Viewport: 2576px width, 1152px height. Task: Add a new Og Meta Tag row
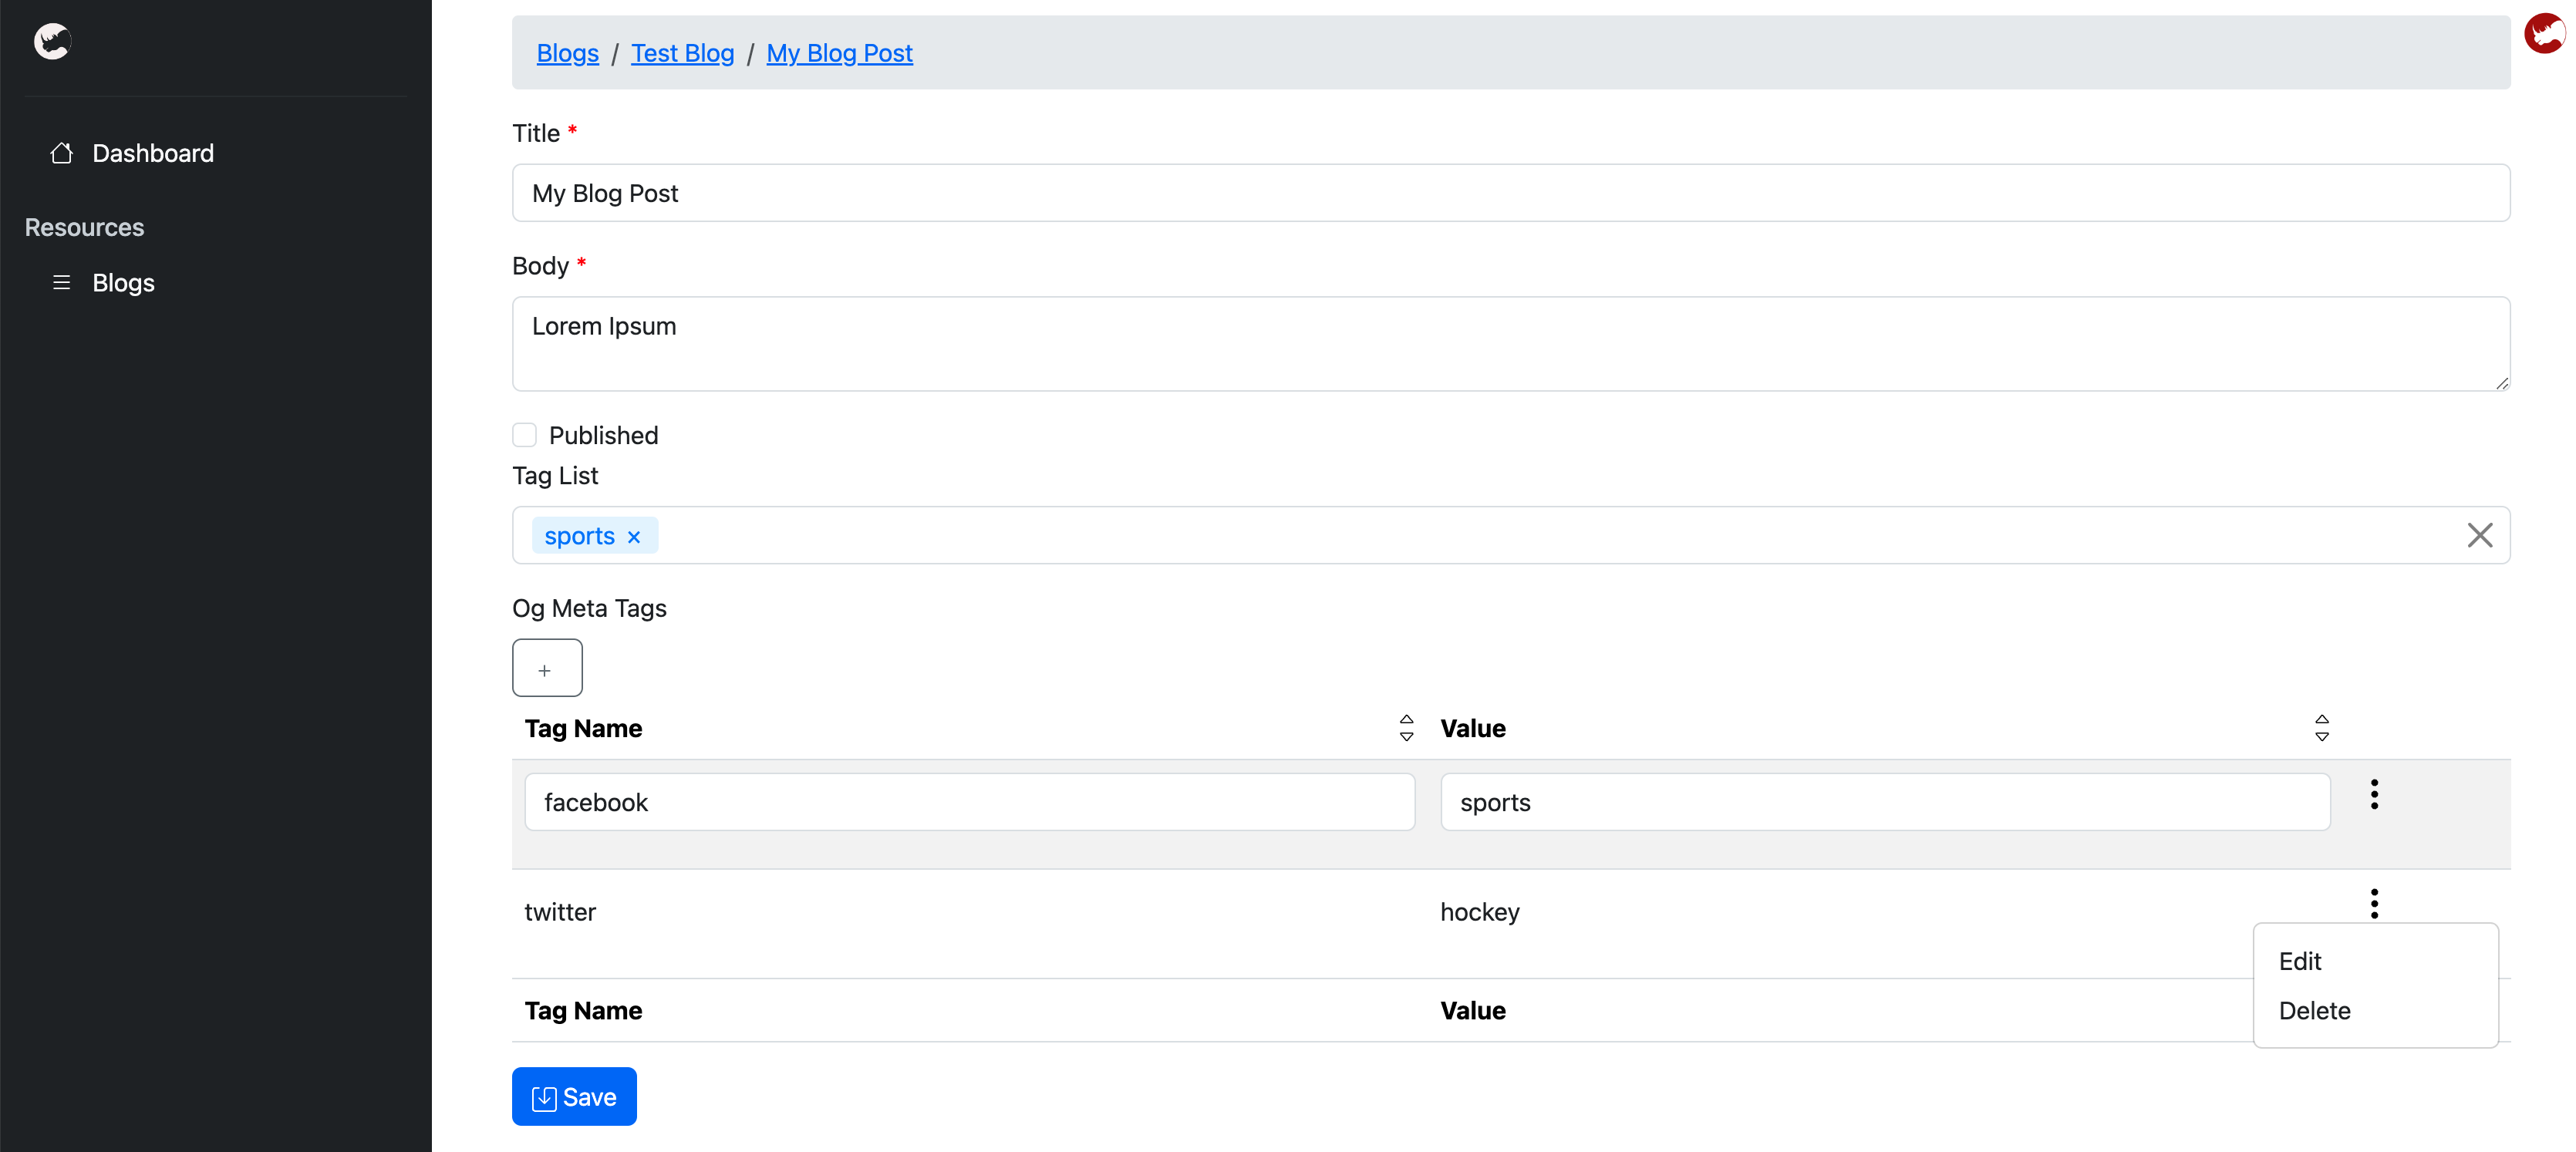[547, 668]
